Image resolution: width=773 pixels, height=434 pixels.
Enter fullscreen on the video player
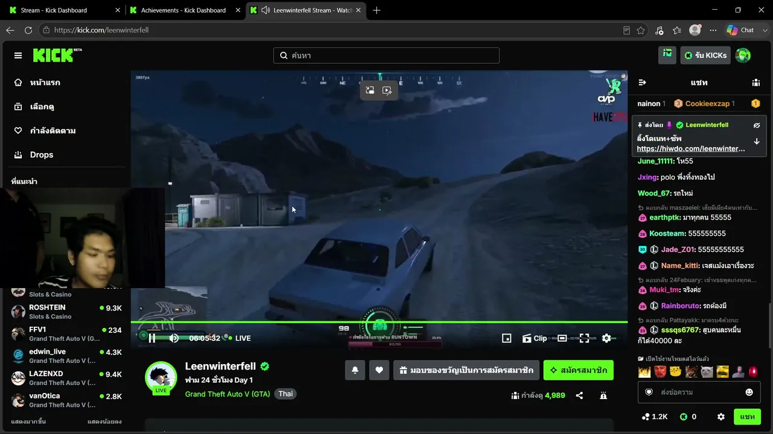pos(585,338)
